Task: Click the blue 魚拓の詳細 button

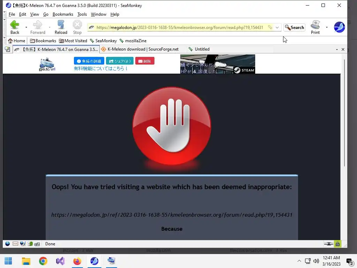Action: point(89,61)
